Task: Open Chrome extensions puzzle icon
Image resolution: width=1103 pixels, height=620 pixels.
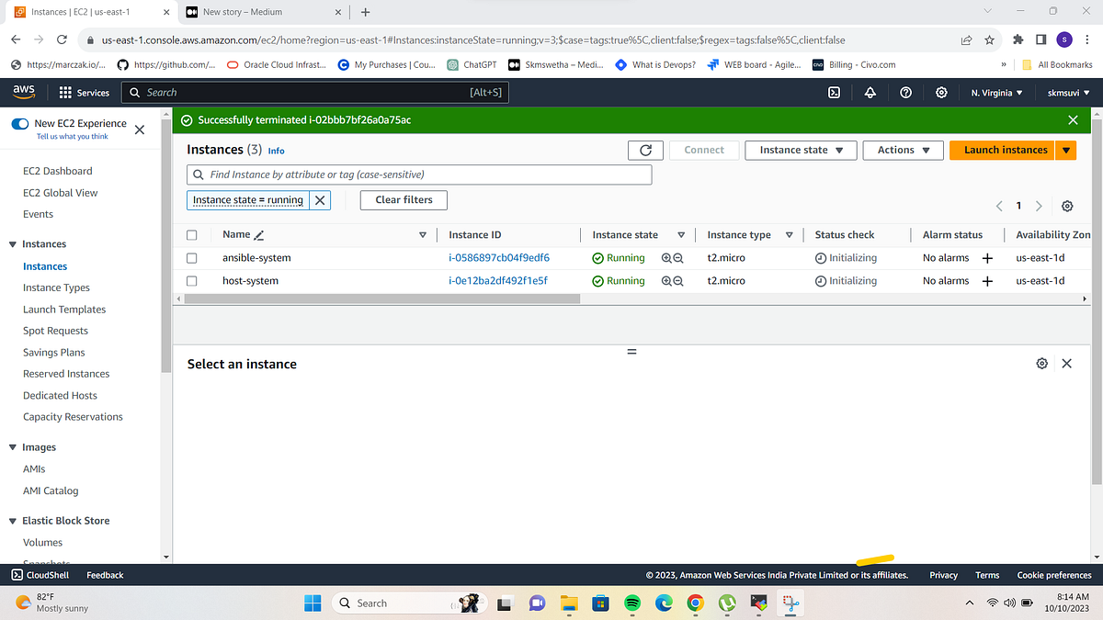Action: (1018, 39)
